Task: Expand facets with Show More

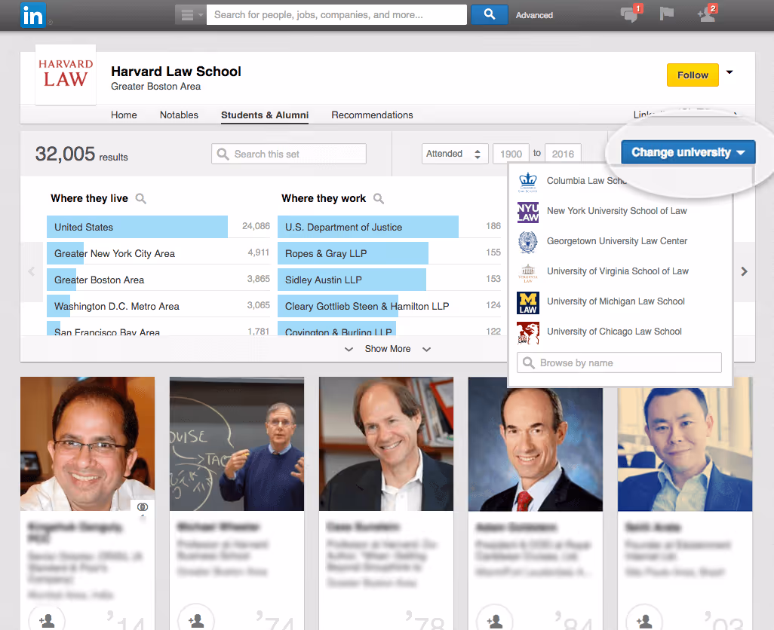Action: 388,349
